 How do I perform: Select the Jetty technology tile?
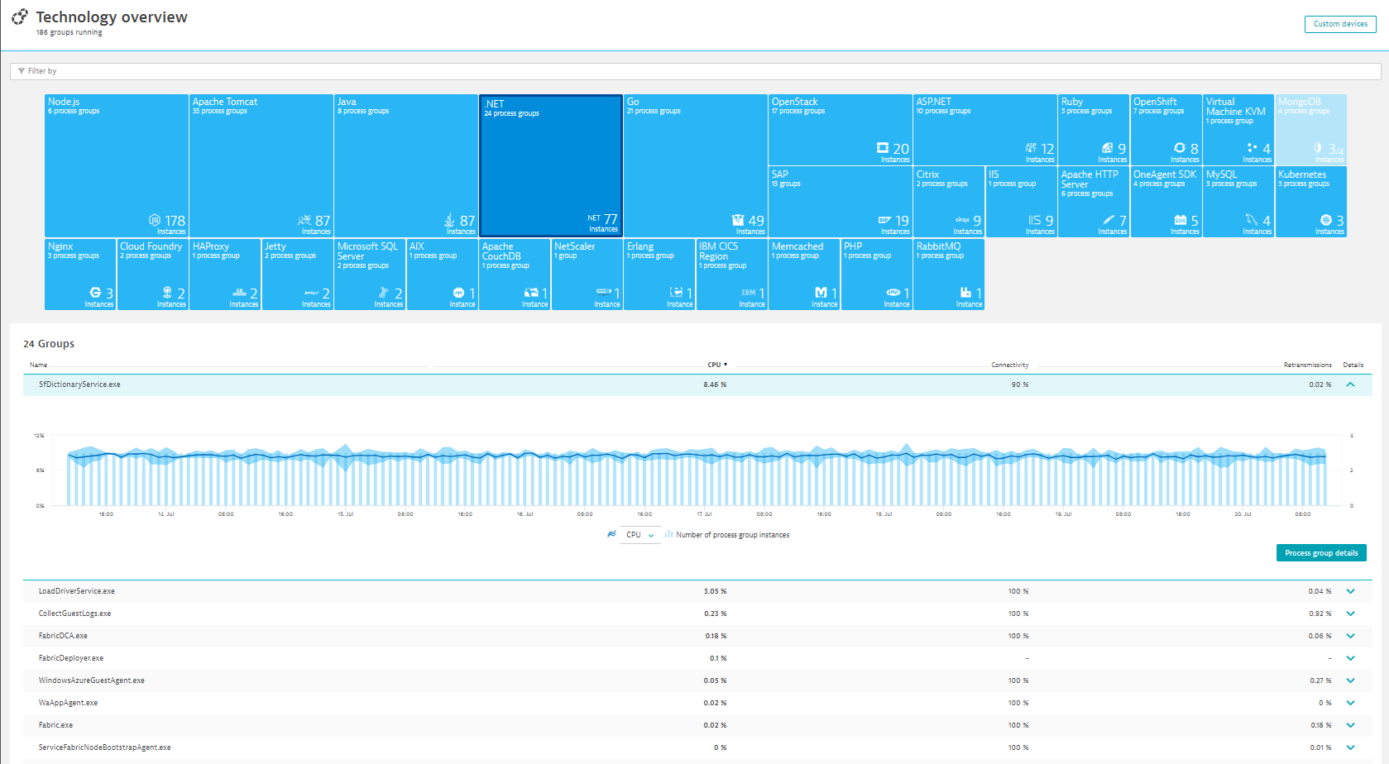(297, 275)
